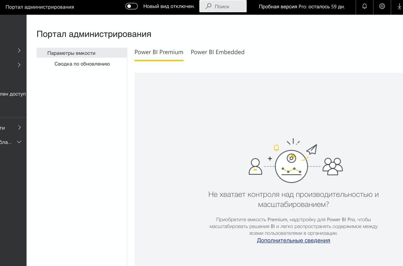This screenshot has height=266, width=403.
Task: Expand the first sidebar chevron
Action: (19, 50)
